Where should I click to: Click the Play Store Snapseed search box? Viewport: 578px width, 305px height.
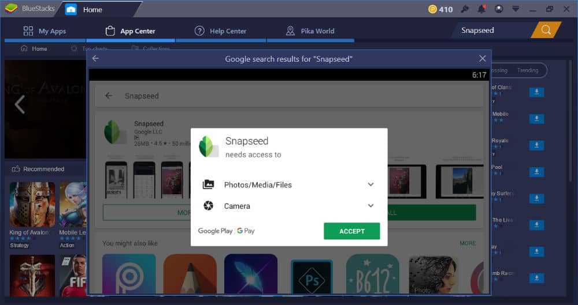point(289,96)
